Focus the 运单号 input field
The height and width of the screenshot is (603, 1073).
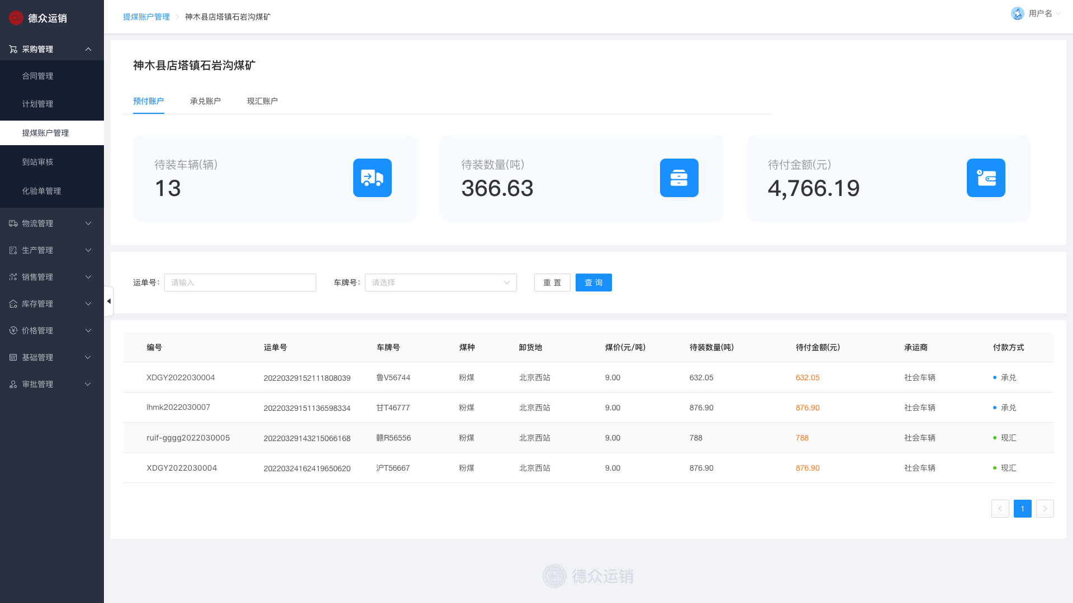240,283
